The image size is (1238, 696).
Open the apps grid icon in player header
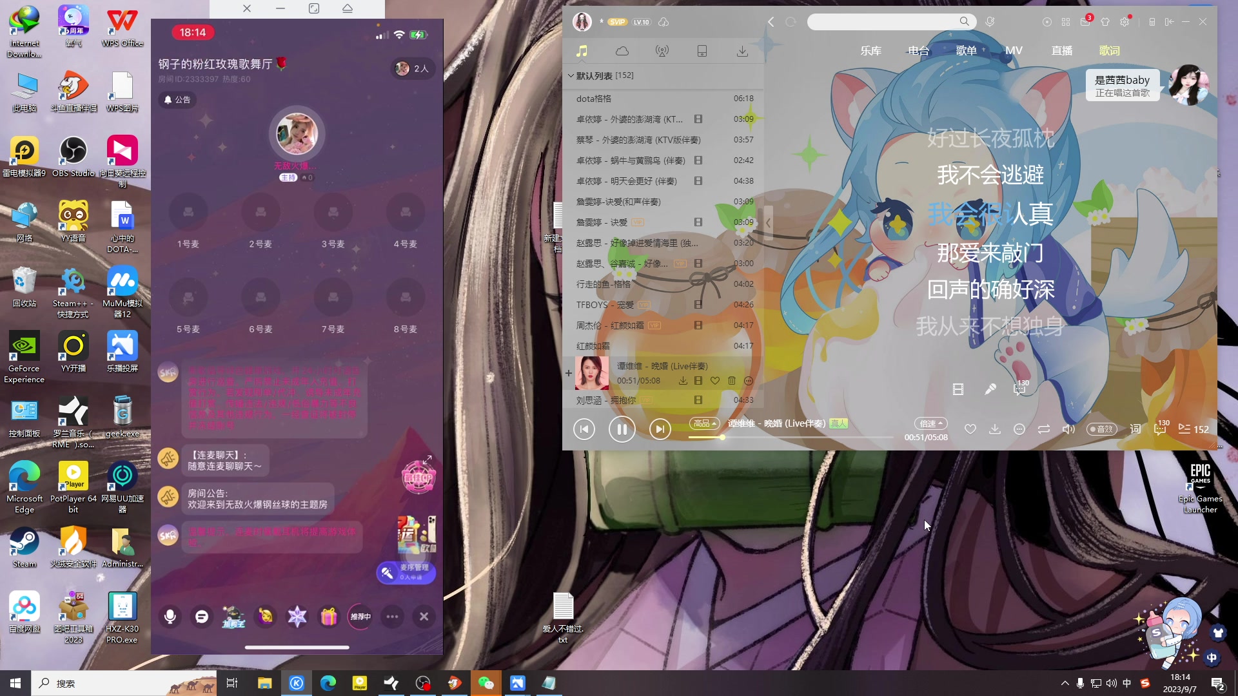(1066, 22)
